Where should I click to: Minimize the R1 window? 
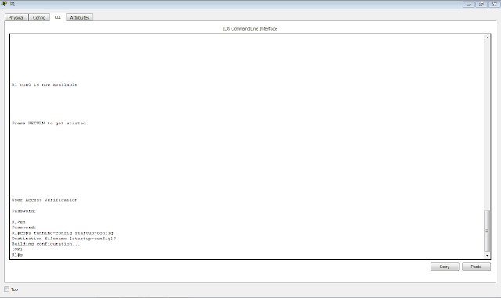(x=469, y=4)
